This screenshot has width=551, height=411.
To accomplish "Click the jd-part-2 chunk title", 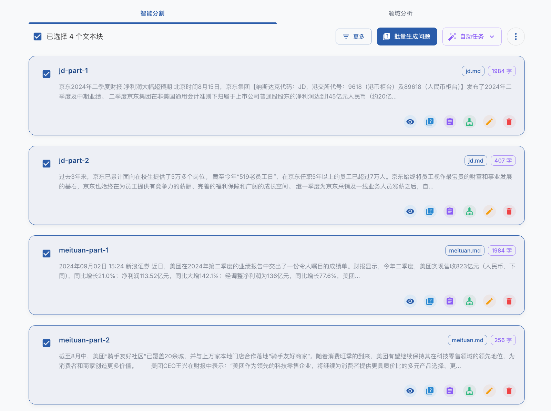I will click(74, 161).
